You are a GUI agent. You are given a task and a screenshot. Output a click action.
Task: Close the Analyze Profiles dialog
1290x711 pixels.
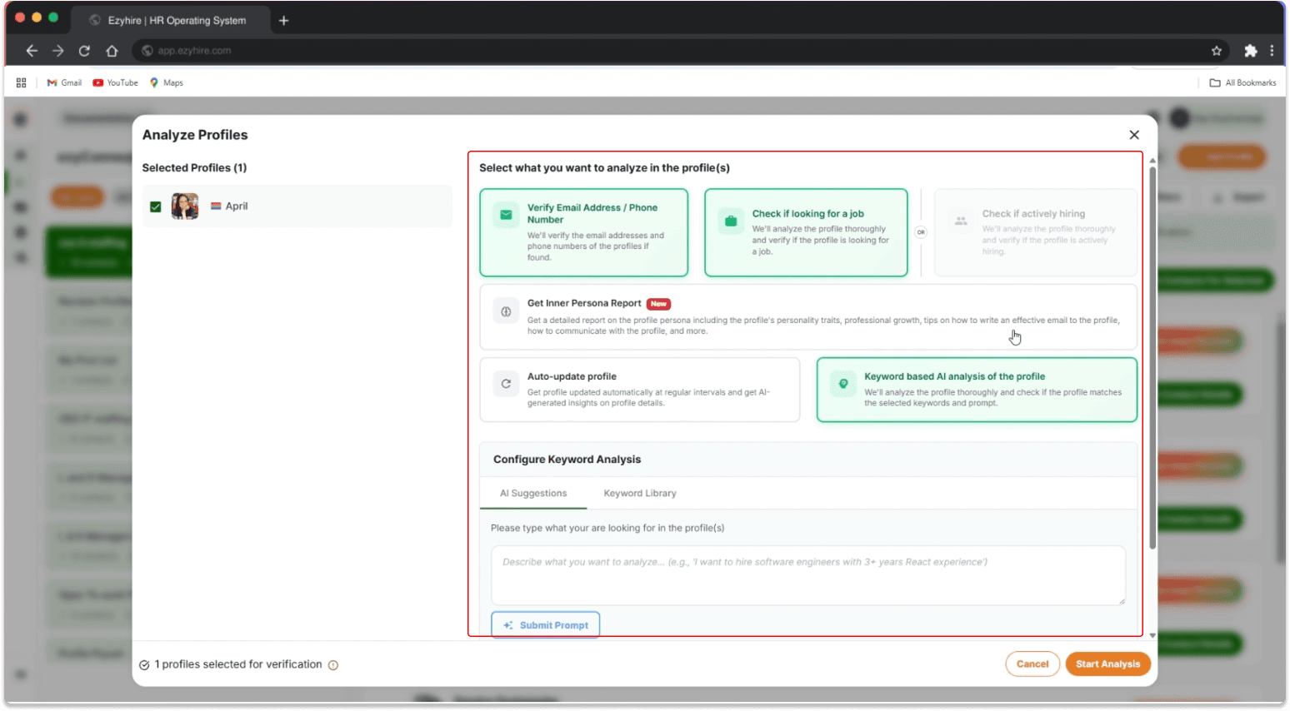coord(1134,135)
